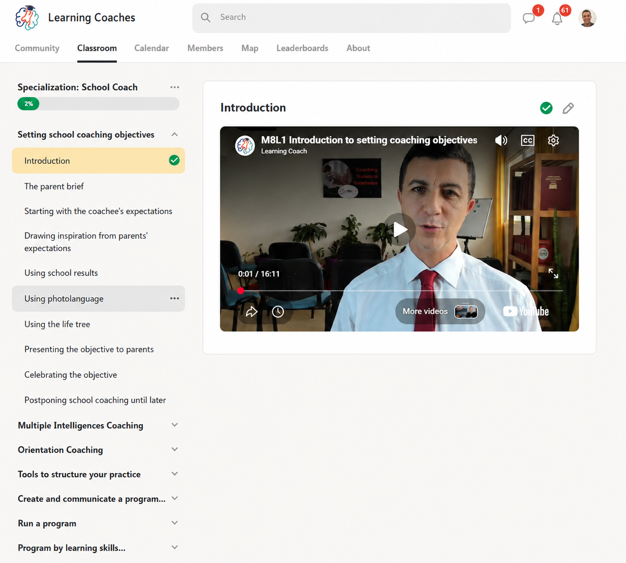Click the Learning Coaches site title
Image resolution: width=626 pixels, height=563 pixels.
click(x=92, y=18)
